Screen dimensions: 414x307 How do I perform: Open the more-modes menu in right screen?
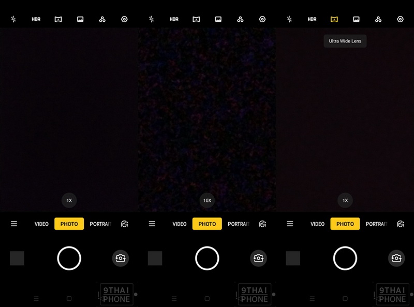click(290, 224)
